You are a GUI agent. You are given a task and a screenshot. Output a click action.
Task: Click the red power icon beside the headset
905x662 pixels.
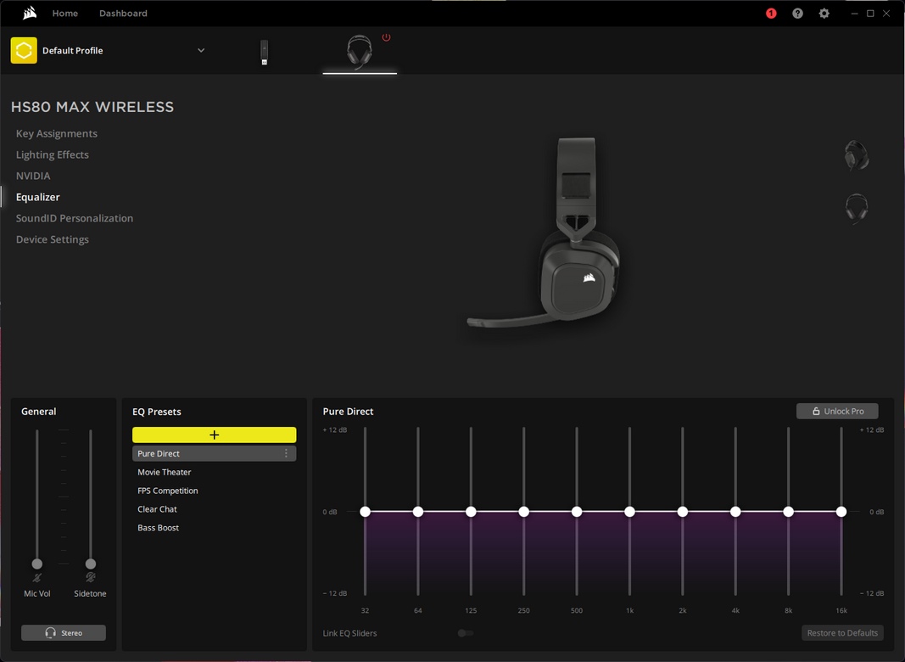[386, 37]
